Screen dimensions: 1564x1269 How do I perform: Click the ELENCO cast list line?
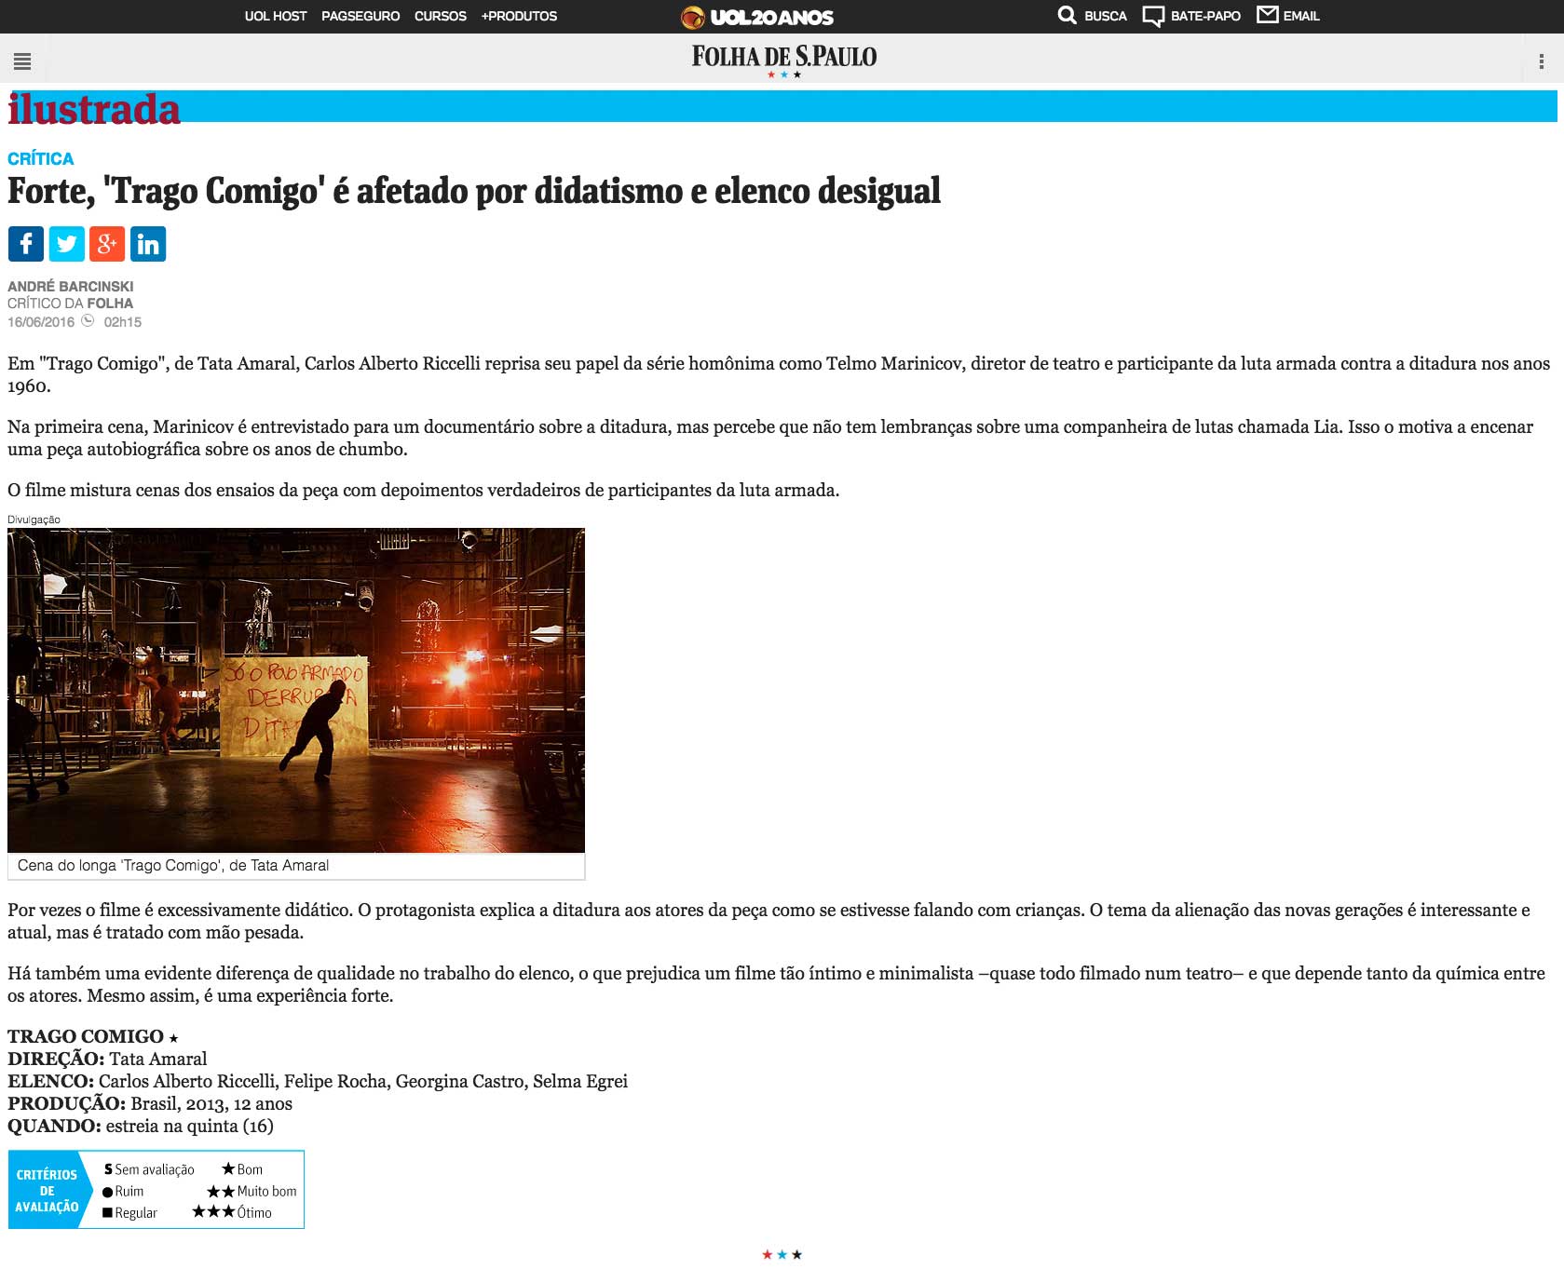(x=318, y=1081)
